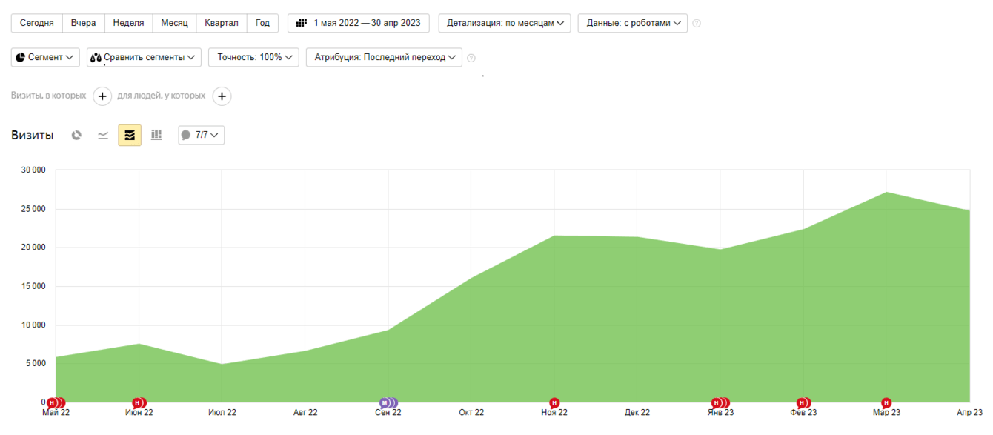Select the Сегодня period tab

click(37, 23)
